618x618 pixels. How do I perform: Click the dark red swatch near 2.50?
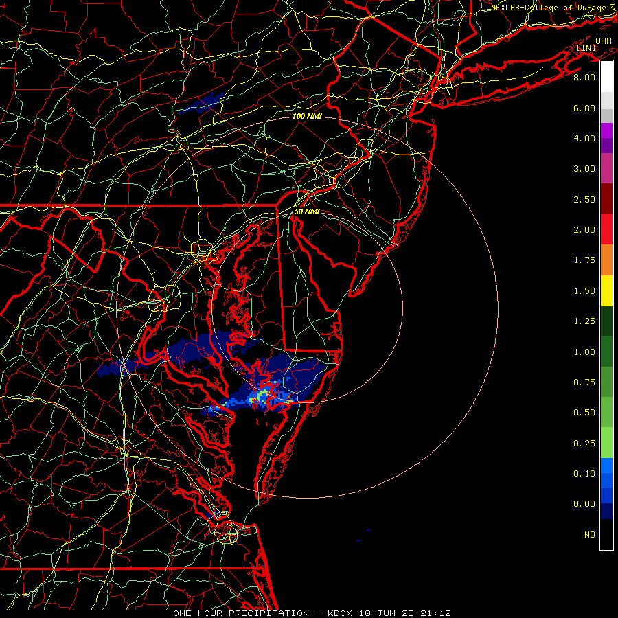(606, 199)
